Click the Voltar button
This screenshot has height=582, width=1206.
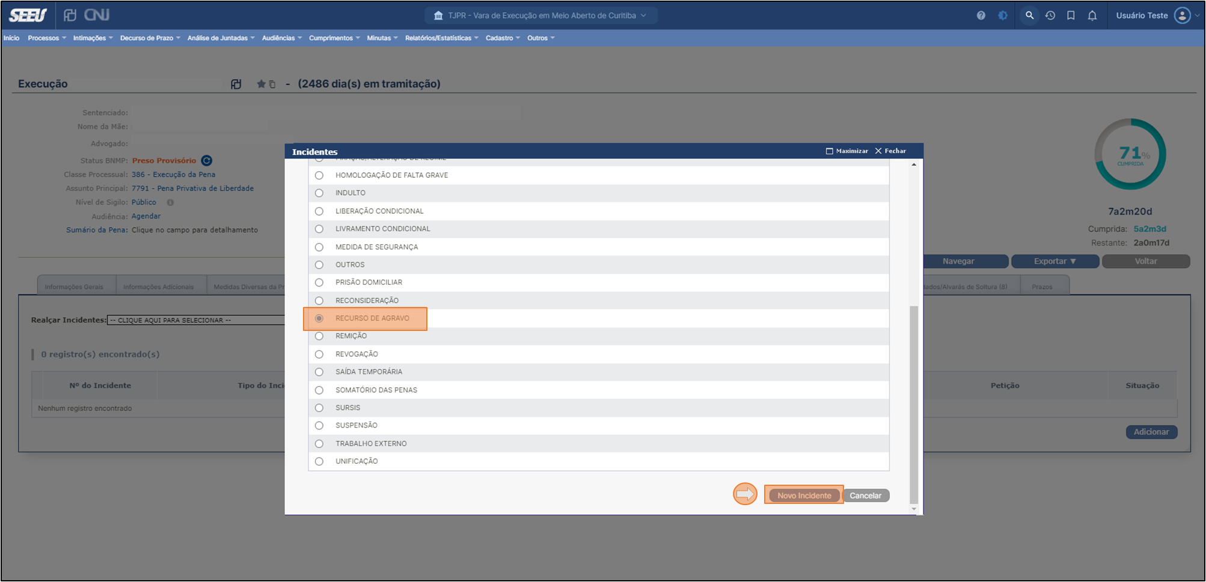pyautogui.click(x=1146, y=261)
